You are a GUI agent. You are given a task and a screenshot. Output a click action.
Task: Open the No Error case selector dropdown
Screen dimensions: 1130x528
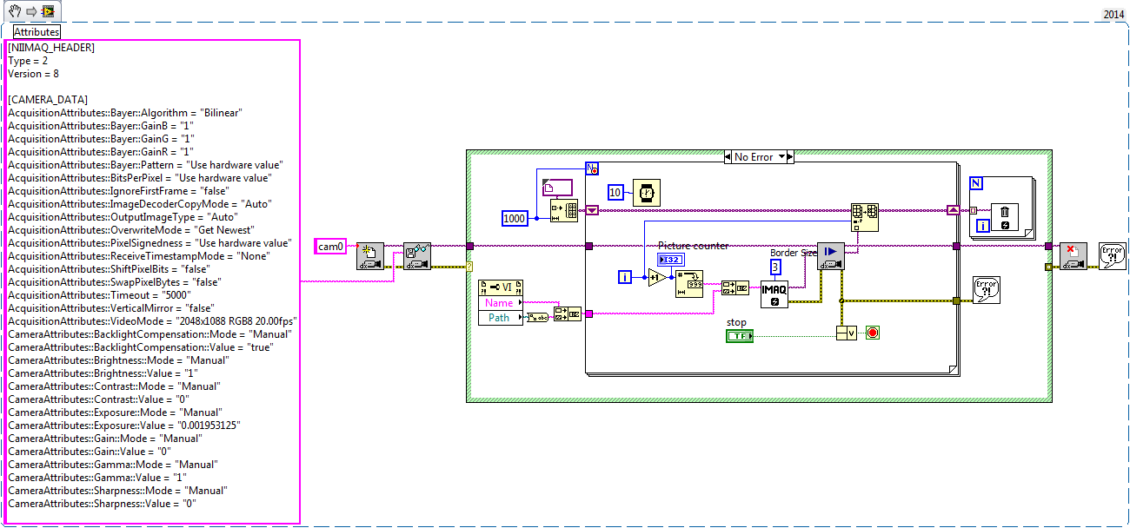click(x=781, y=156)
